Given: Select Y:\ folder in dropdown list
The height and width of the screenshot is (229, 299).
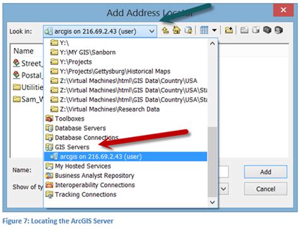Looking at the screenshot, I should [x=126, y=43].
